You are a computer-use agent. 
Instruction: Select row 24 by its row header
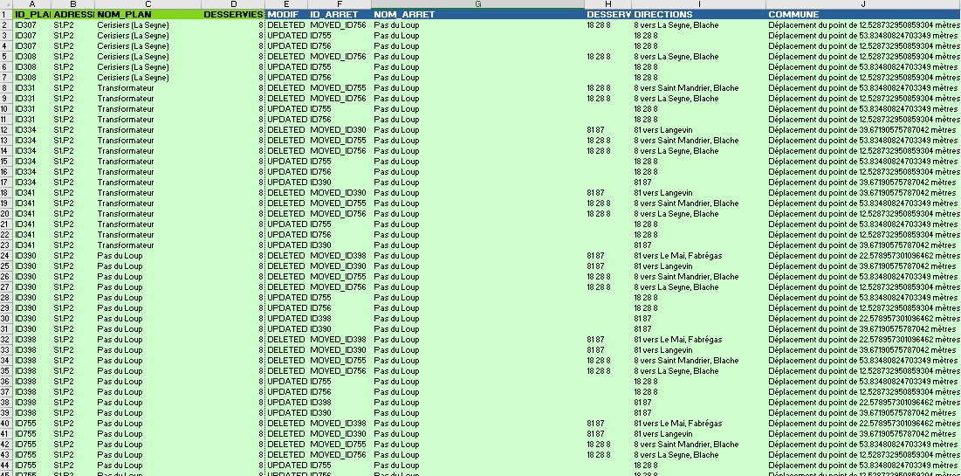(x=6, y=256)
